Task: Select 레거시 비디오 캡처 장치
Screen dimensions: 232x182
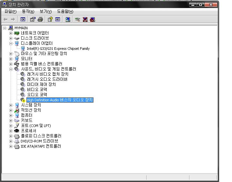Action: click(x=48, y=74)
